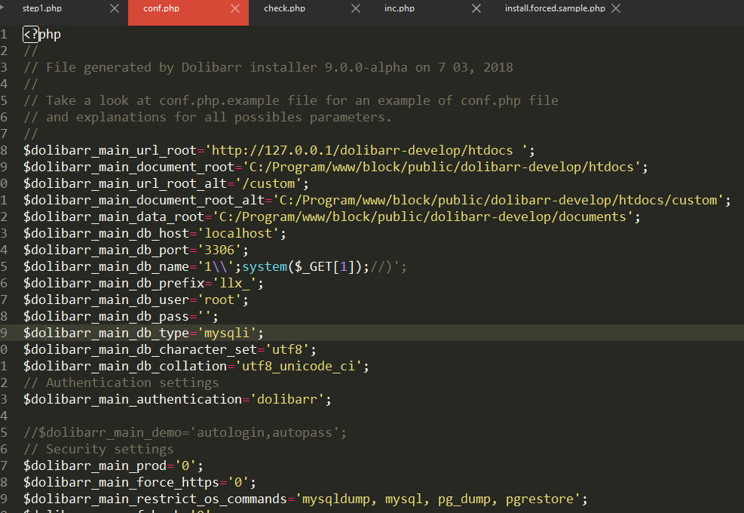This screenshot has width=744, height=513.
Task: Close the conf.php tab
Action: pos(235,8)
